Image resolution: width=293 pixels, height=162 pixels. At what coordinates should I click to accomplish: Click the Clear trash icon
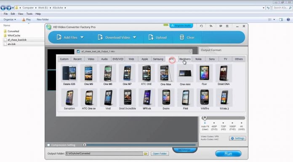pyautogui.click(x=182, y=37)
